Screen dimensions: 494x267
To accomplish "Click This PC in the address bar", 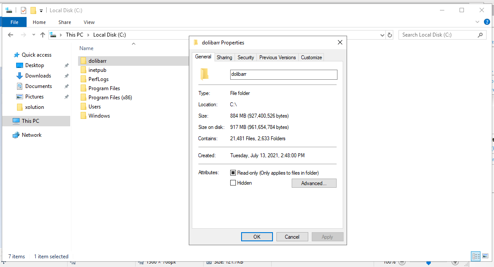I will (x=75, y=35).
